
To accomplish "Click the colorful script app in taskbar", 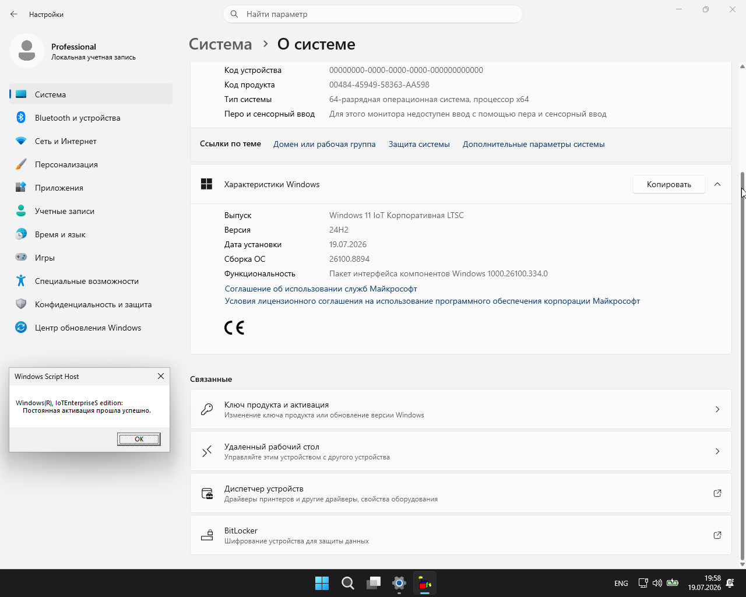I will pos(425,583).
